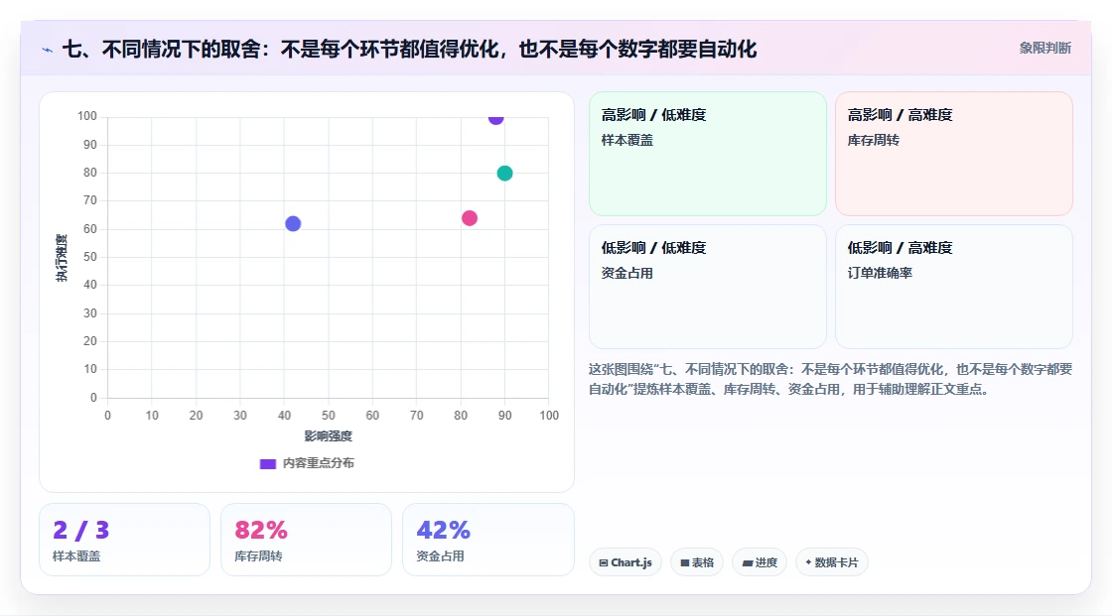The width and height of the screenshot is (1112, 616).
Task: Click the 象限判断 label in header
Action: [1044, 49]
